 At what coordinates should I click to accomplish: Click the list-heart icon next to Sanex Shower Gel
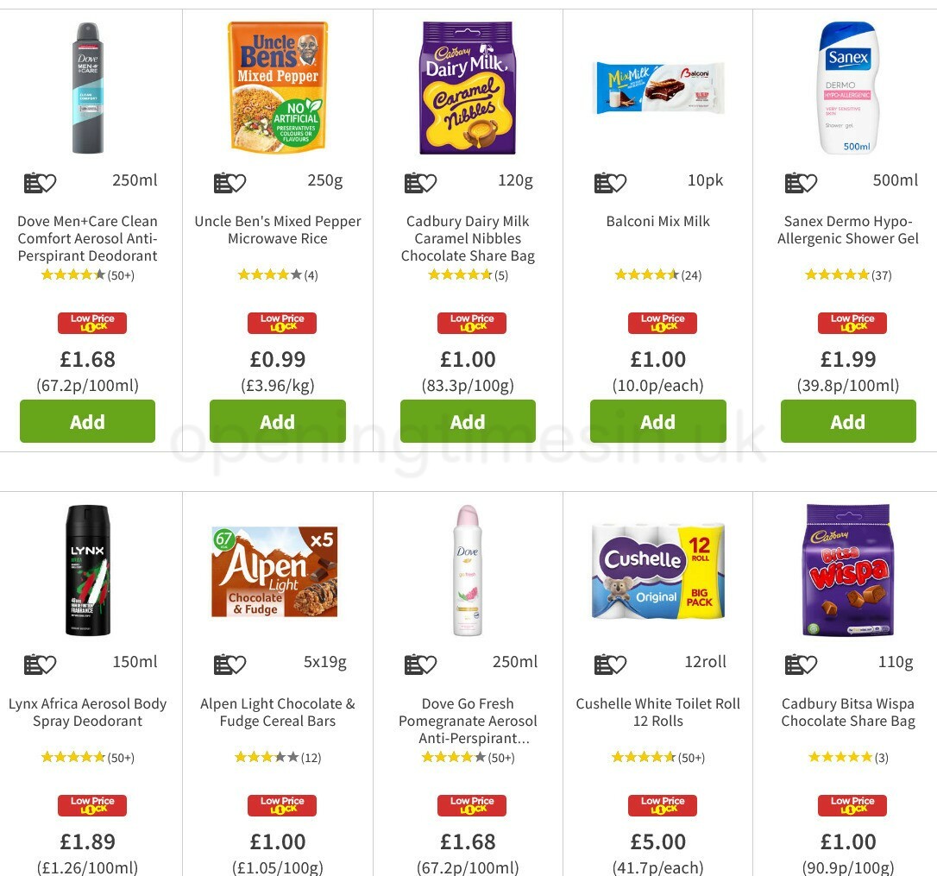[x=800, y=181]
